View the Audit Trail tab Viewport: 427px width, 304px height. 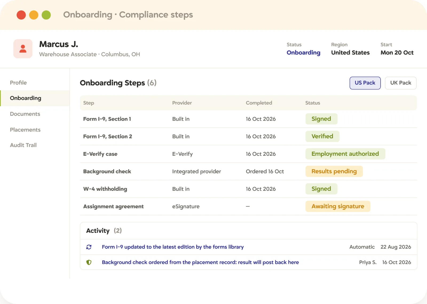point(23,145)
